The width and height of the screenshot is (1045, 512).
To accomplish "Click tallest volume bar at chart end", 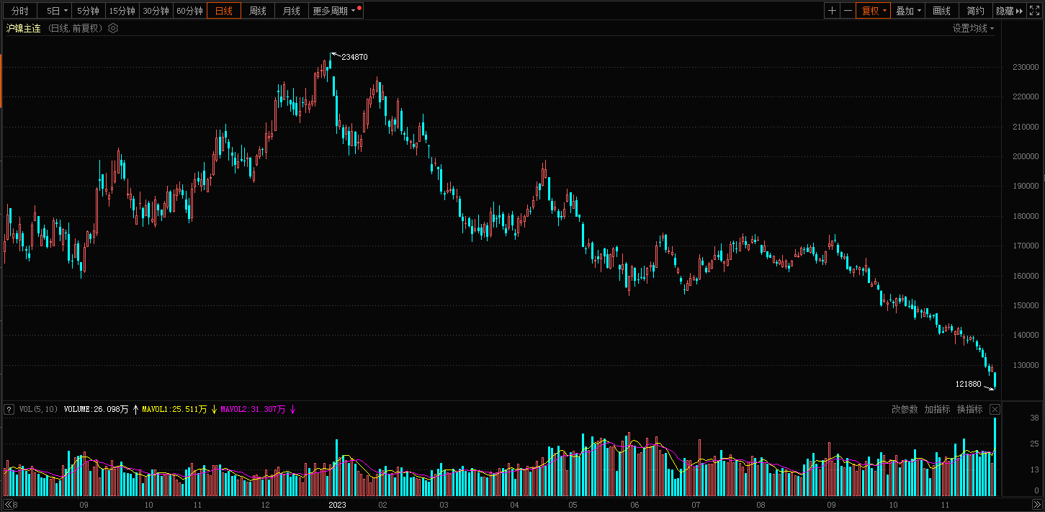I will (x=995, y=457).
